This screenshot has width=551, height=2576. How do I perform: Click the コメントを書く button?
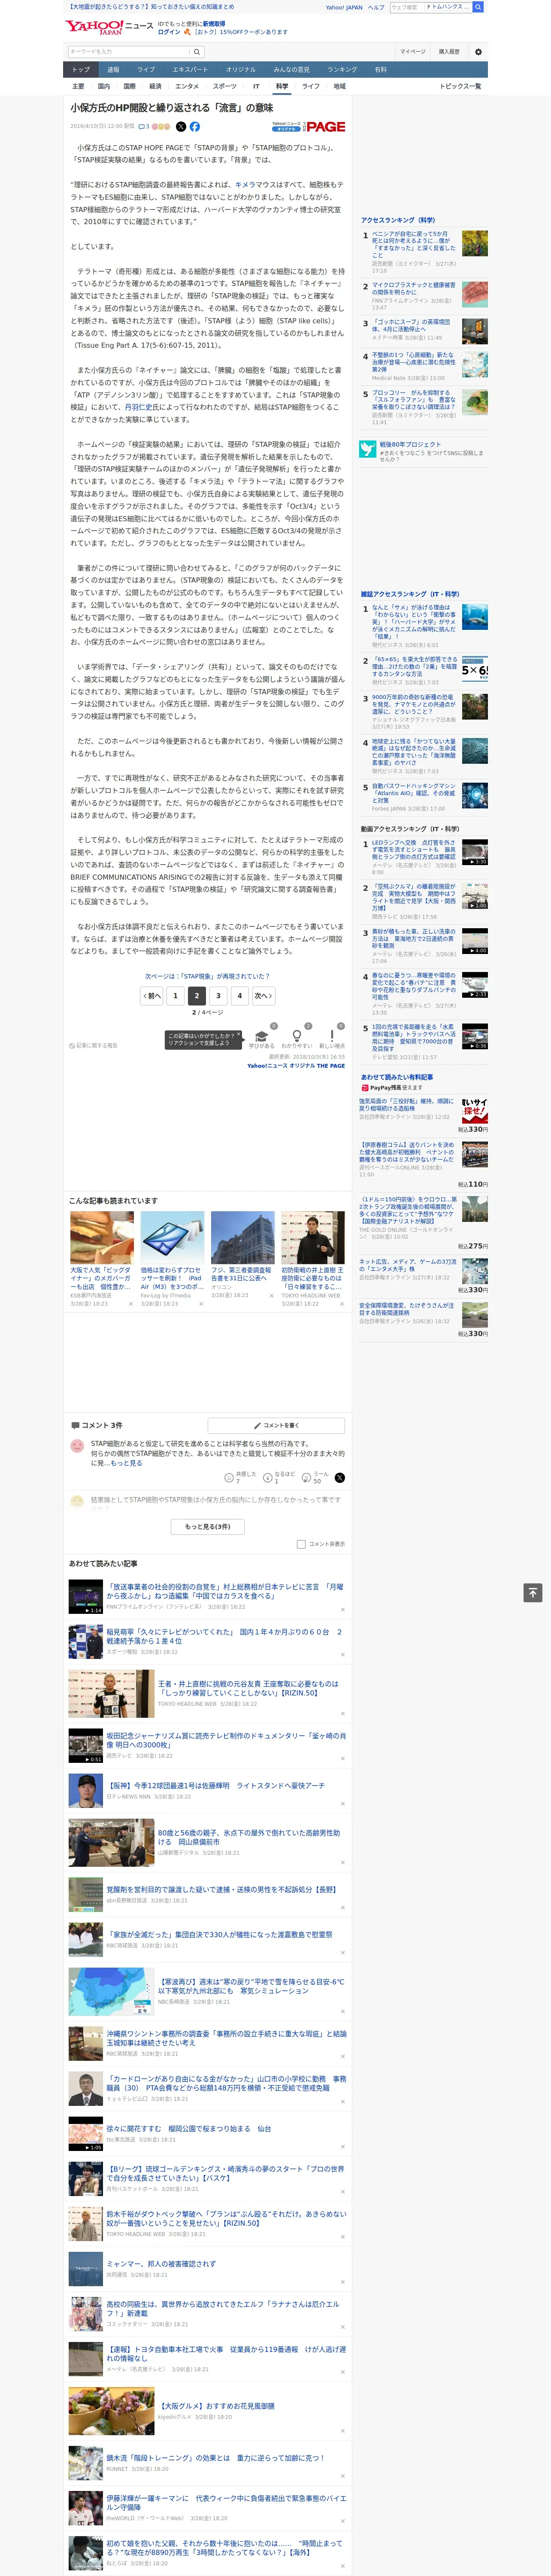tap(276, 1425)
